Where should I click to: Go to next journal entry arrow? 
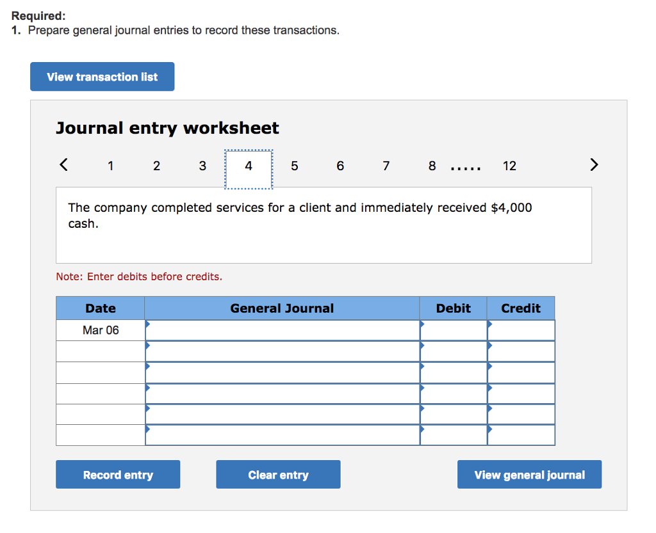click(x=594, y=164)
